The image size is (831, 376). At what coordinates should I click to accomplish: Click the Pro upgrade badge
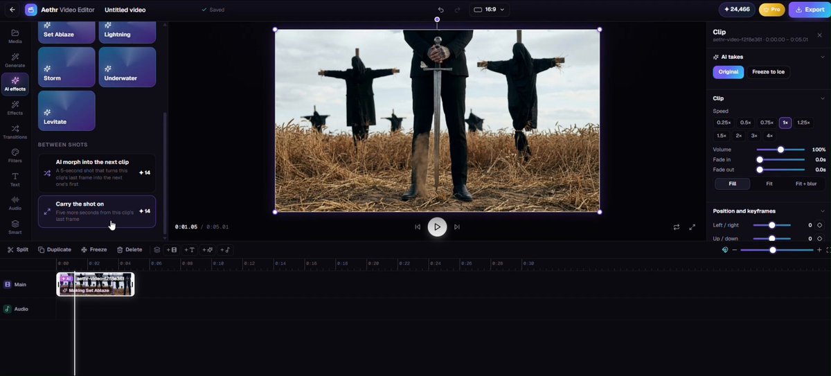(771, 10)
